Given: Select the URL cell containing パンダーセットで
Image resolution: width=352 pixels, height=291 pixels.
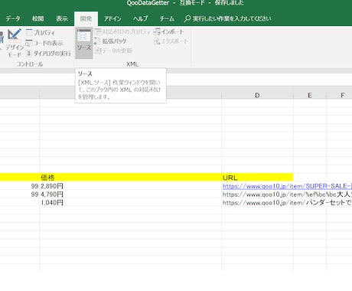Looking at the screenshot, I should coord(257,203).
